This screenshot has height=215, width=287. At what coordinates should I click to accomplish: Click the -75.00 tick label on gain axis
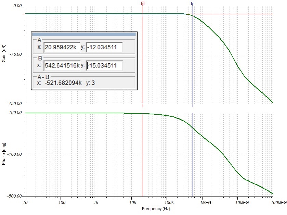point(16,55)
